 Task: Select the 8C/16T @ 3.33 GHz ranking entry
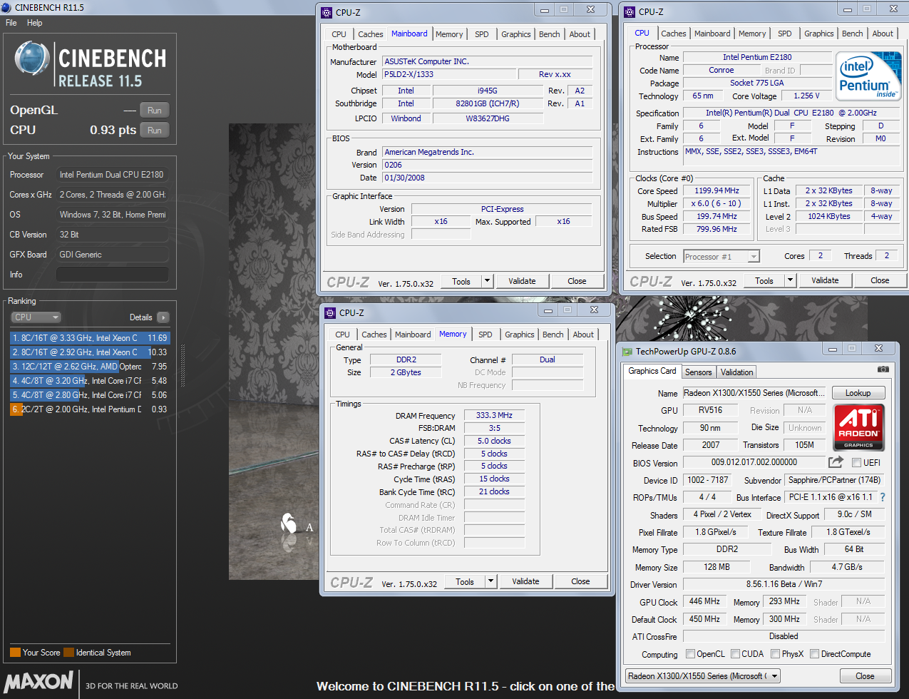pos(90,338)
